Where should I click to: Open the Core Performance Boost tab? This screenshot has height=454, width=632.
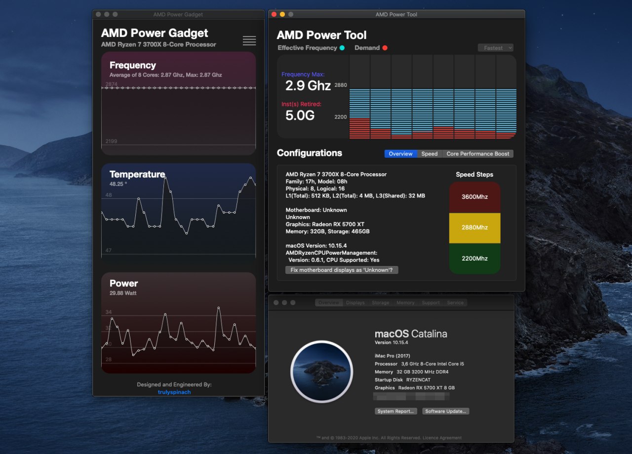click(478, 154)
